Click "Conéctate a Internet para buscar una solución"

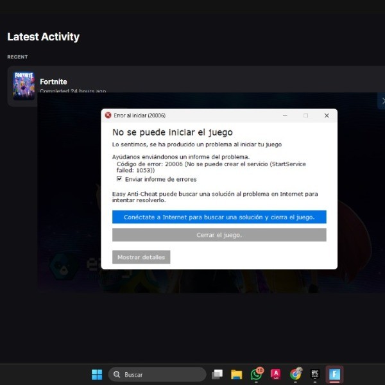coord(219,217)
